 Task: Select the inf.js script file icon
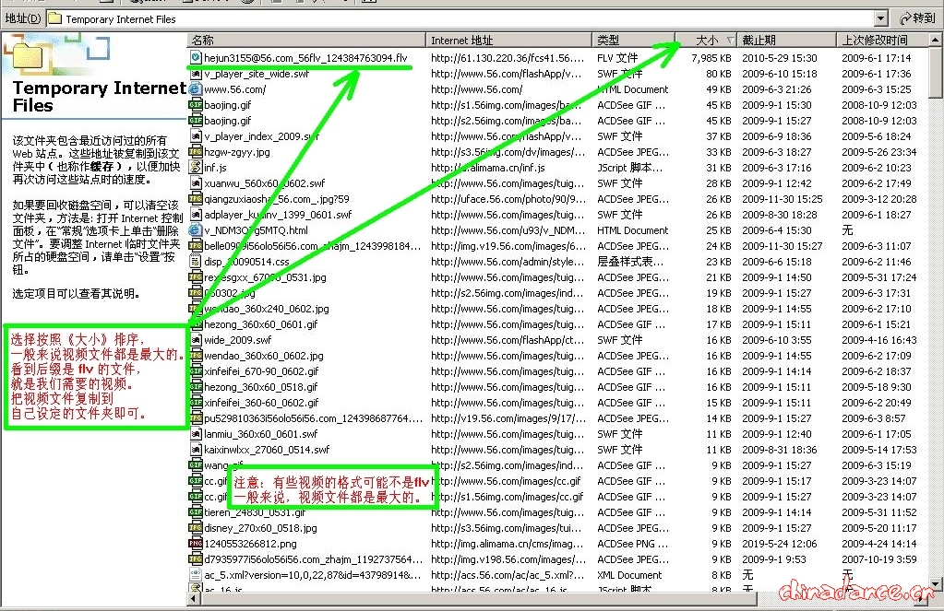click(196, 168)
